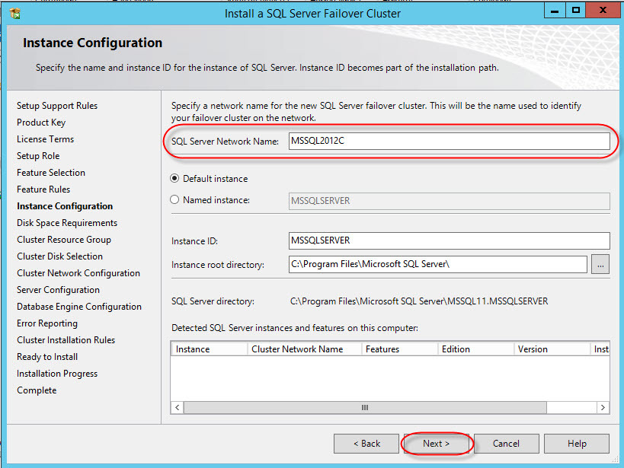This screenshot has width=624, height=468.
Task: Open Help for this setup page
Action: click(x=577, y=444)
